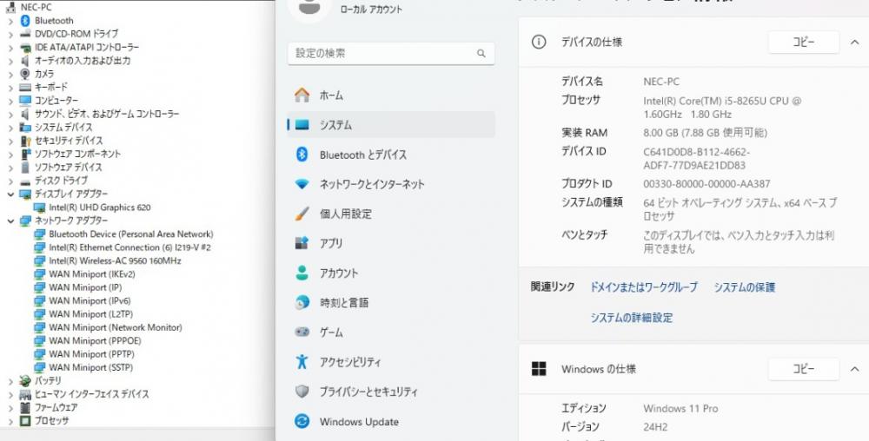Click the Bluetooth icon in Settings sidebar
Screen dimensions: 869x441
302,155
